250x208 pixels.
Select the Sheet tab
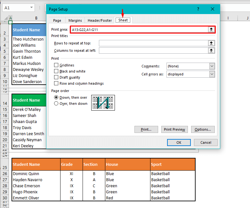[x=123, y=20]
